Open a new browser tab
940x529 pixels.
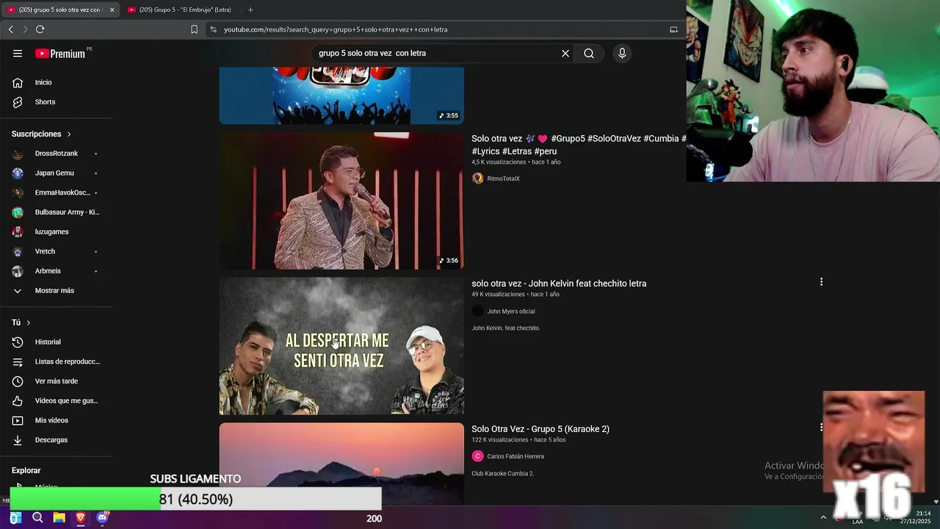tap(250, 10)
